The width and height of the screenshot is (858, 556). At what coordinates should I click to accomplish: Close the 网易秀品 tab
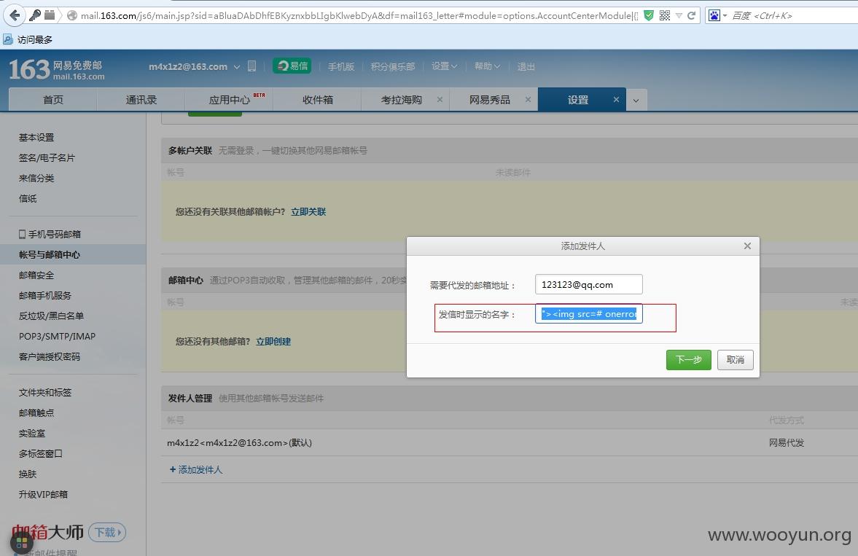pos(528,100)
